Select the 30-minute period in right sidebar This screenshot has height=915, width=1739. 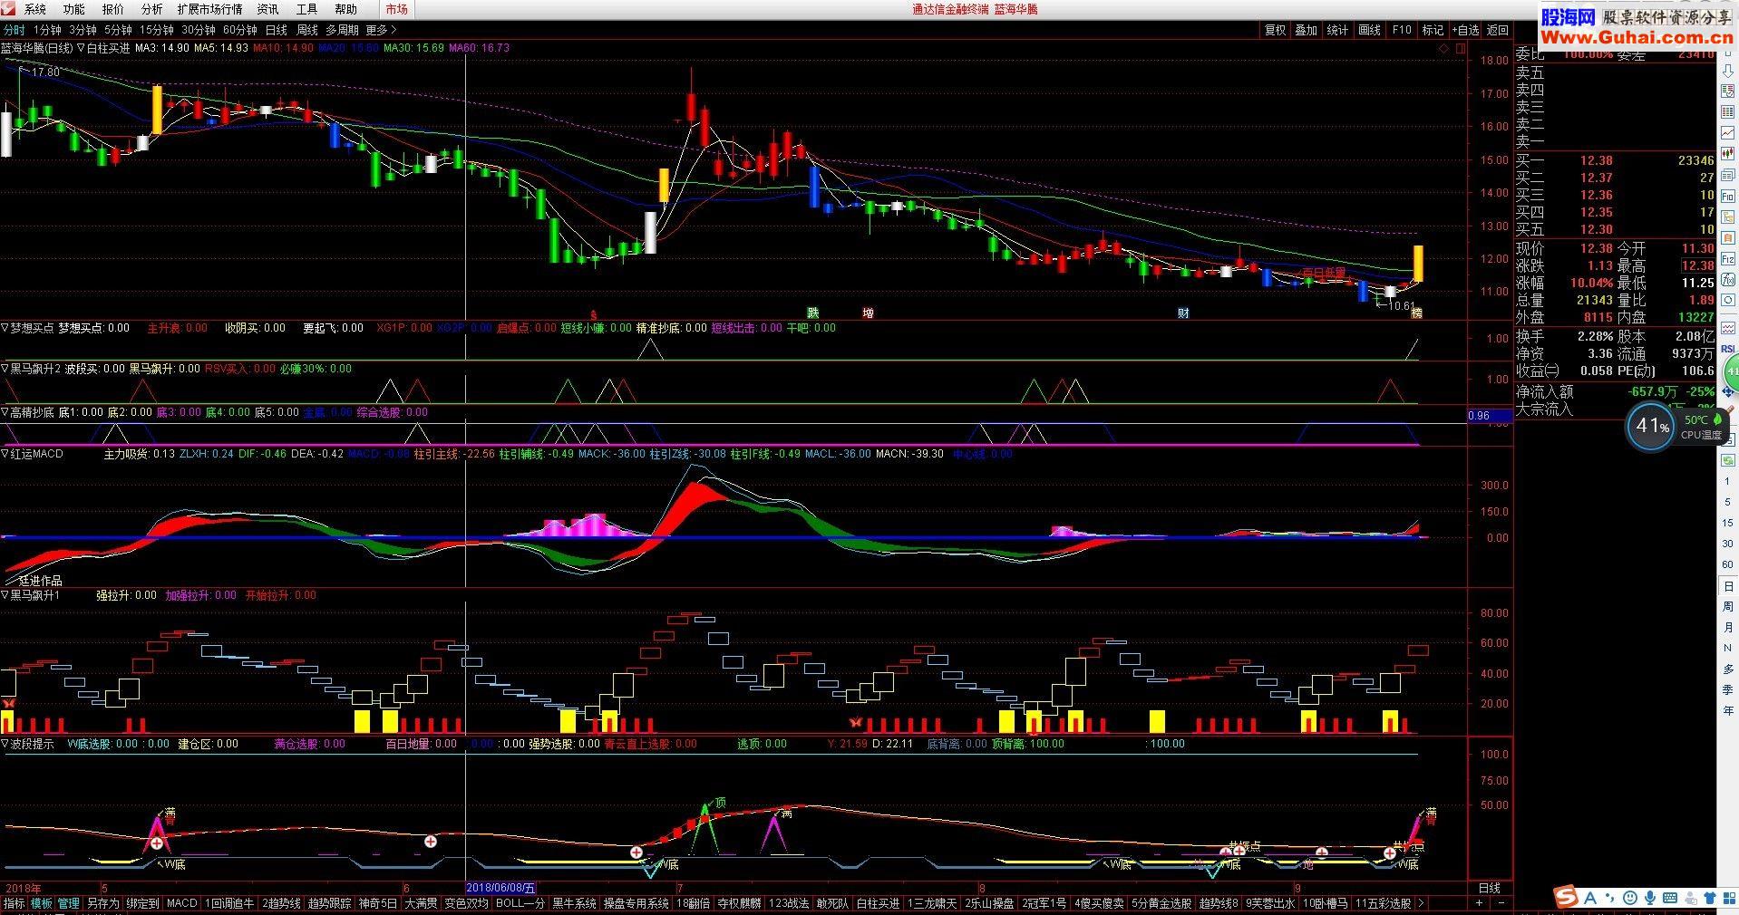point(1728,544)
